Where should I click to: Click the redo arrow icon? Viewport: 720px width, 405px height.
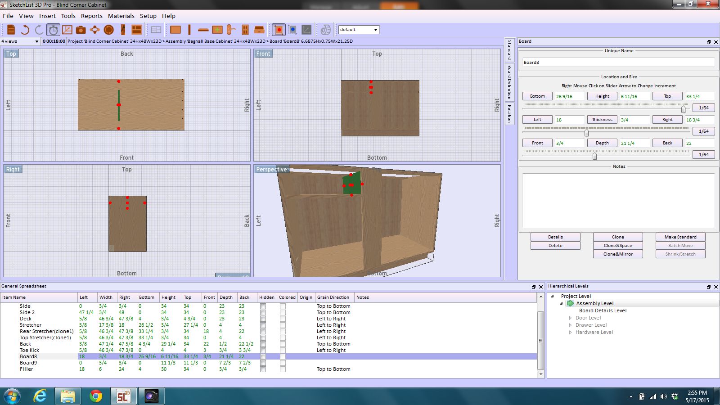click(x=39, y=30)
